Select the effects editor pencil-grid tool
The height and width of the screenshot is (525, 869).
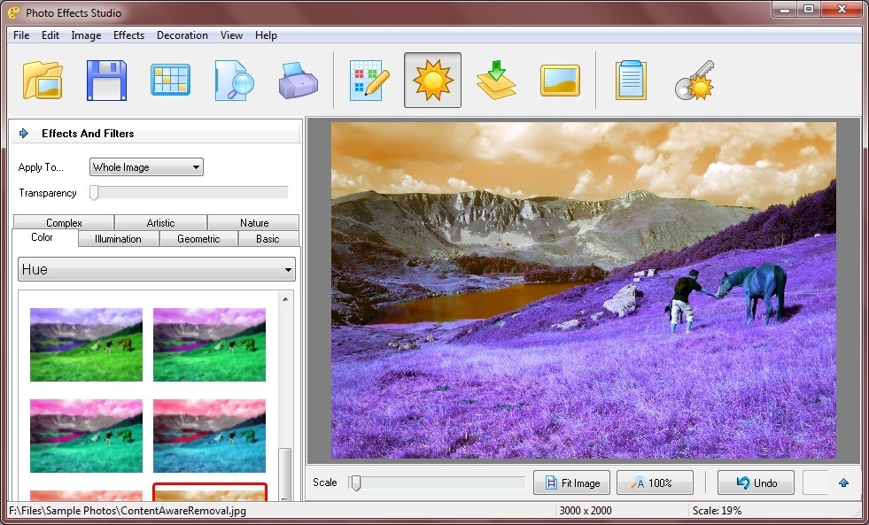[368, 78]
